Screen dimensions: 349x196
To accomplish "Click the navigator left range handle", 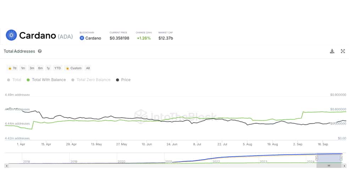I will point(316,158).
